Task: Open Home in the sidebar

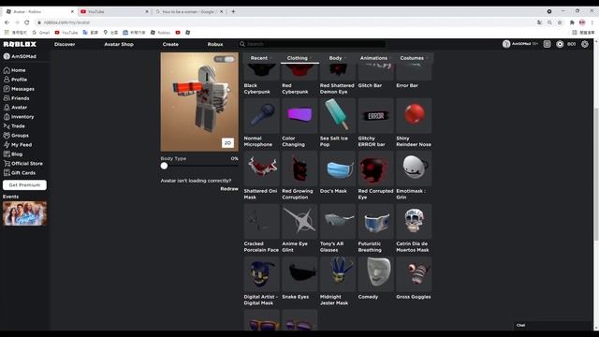Action: (x=15, y=70)
